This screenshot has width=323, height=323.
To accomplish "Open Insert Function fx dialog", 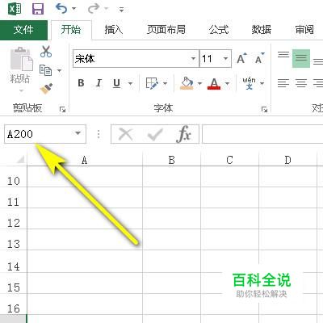I will [184, 134].
